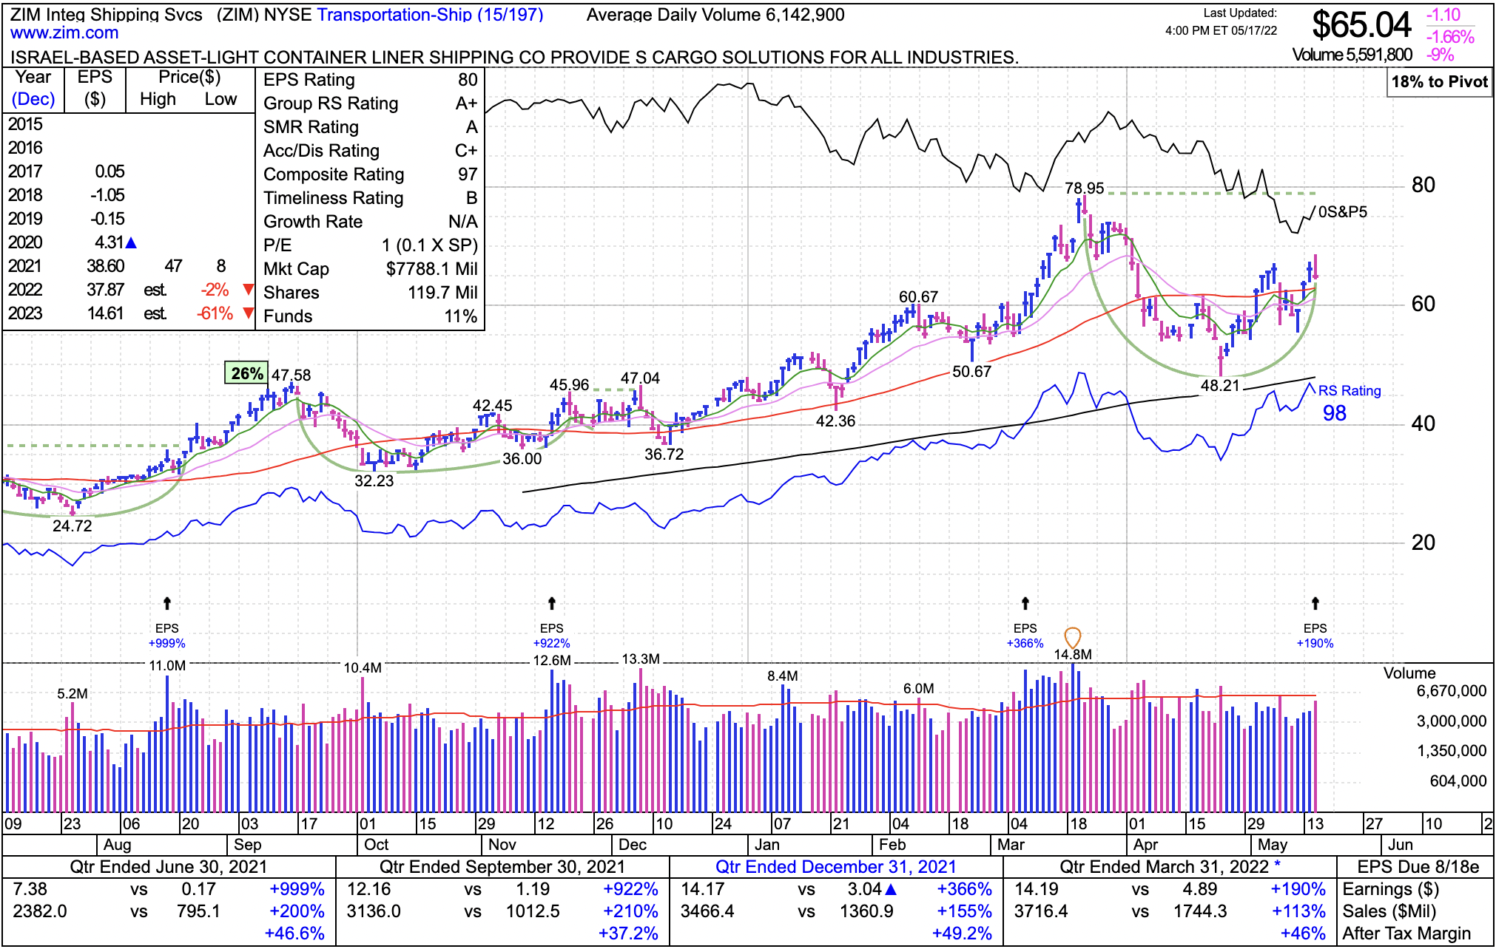Select the Mkt Cap $7788.1 Mil row

[371, 269]
